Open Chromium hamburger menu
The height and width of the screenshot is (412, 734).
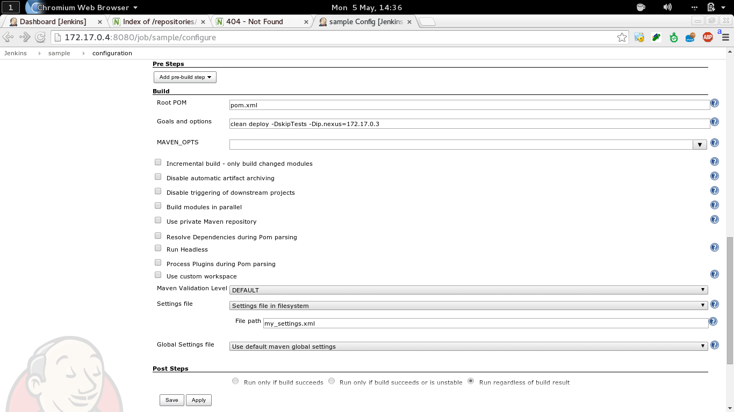coord(726,37)
